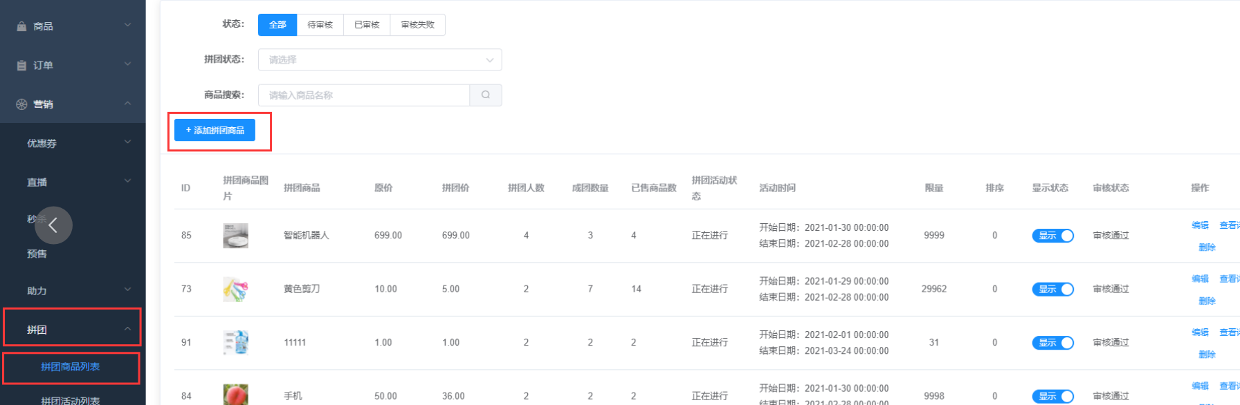Open the 智能机器人 product thumbnail
Image resolution: width=1240 pixels, height=405 pixels.
[x=235, y=236]
